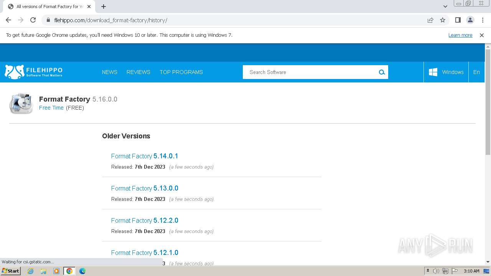Select the Windows platform button
491x276 pixels.
coord(446,72)
